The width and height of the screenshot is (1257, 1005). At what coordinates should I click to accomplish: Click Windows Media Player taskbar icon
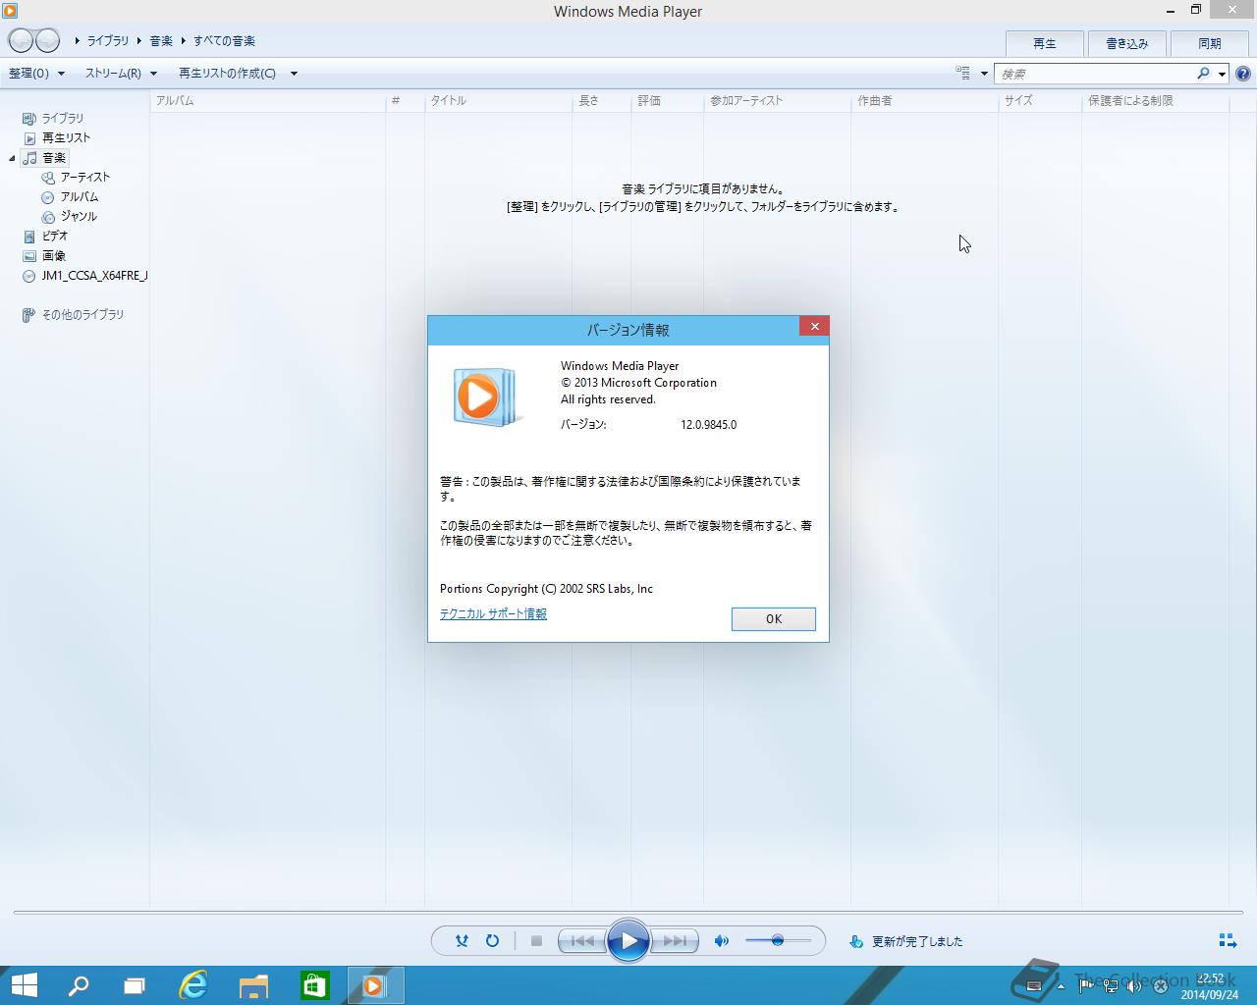point(375,985)
